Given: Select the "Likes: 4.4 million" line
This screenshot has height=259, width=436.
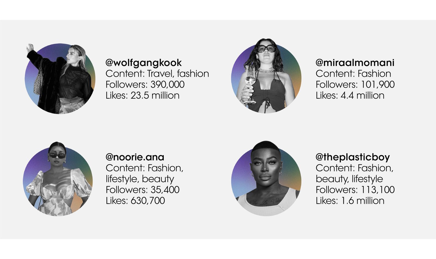Looking at the screenshot, I should click(350, 96).
